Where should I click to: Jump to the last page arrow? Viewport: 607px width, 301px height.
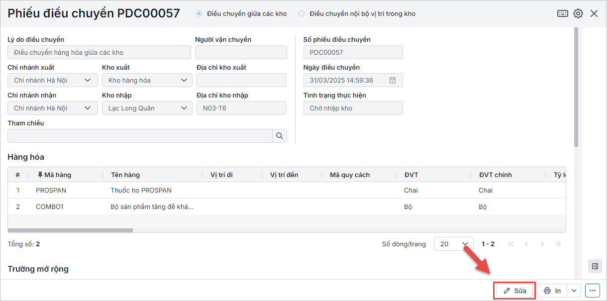point(558,244)
